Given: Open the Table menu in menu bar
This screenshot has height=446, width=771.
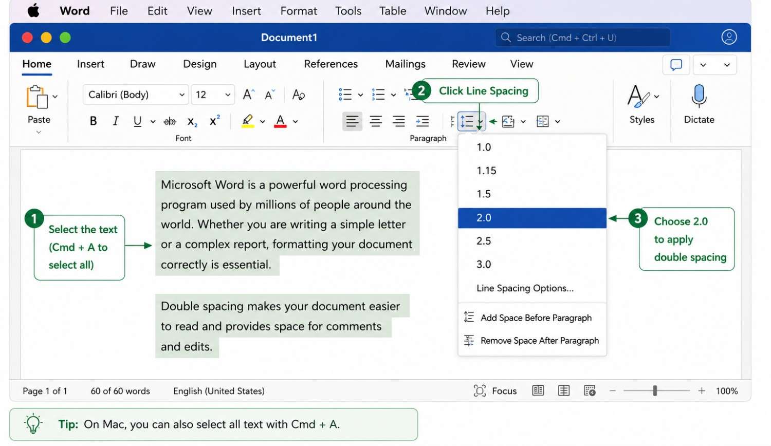Looking at the screenshot, I should [x=393, y=11].
